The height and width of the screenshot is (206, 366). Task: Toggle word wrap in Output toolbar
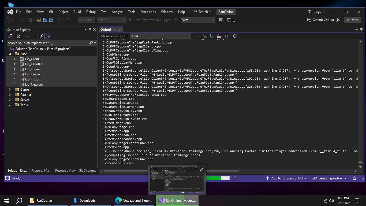[x=227, y=36]
